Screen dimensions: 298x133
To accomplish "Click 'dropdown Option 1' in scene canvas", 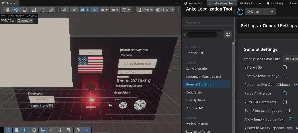I will click(x=135, y=72).
